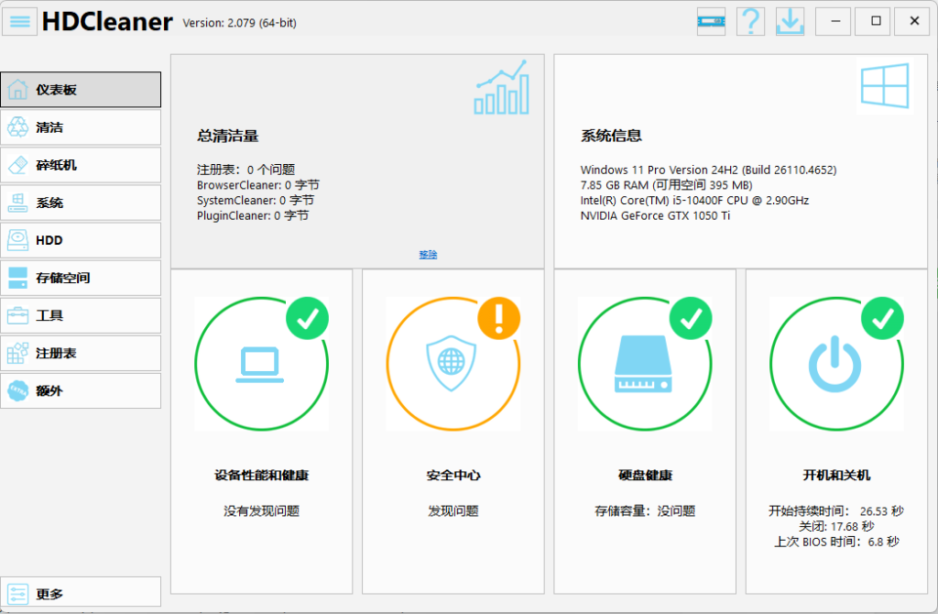
Task: Click the laptop device performance icon
Action: [261, 364]
